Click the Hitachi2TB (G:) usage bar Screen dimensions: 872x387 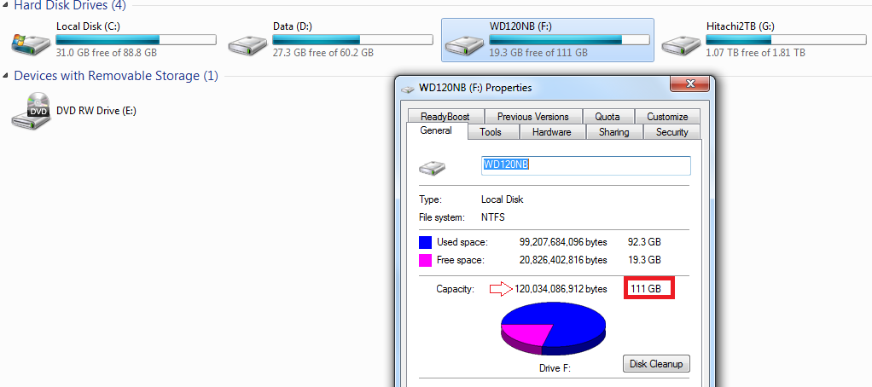click(x=786, y=40)
